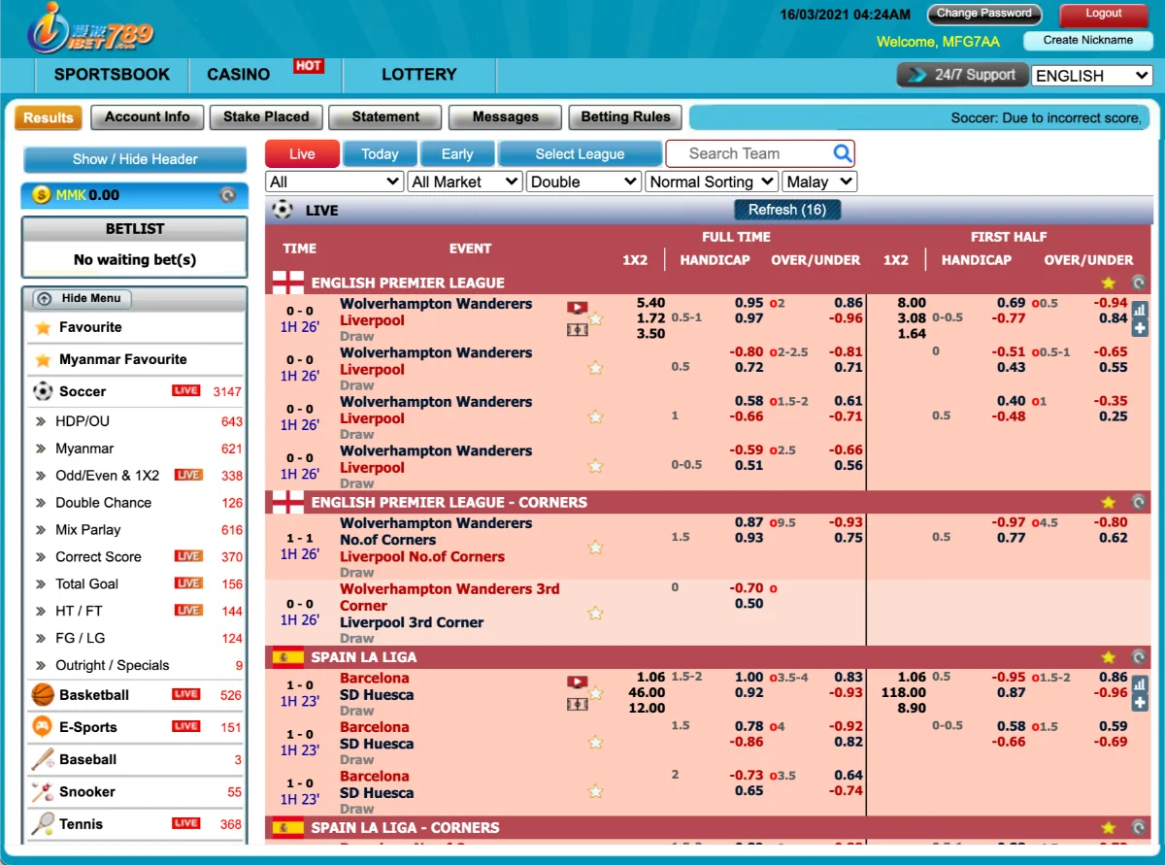Bet on Wolverhampton 1X2 odds 5.40
The height and width of the screenshot is (865, 1165).
click(x=650, y=303)
